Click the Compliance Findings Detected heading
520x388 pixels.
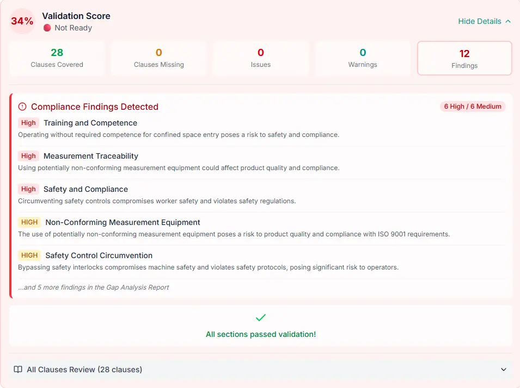coord(95,107)
